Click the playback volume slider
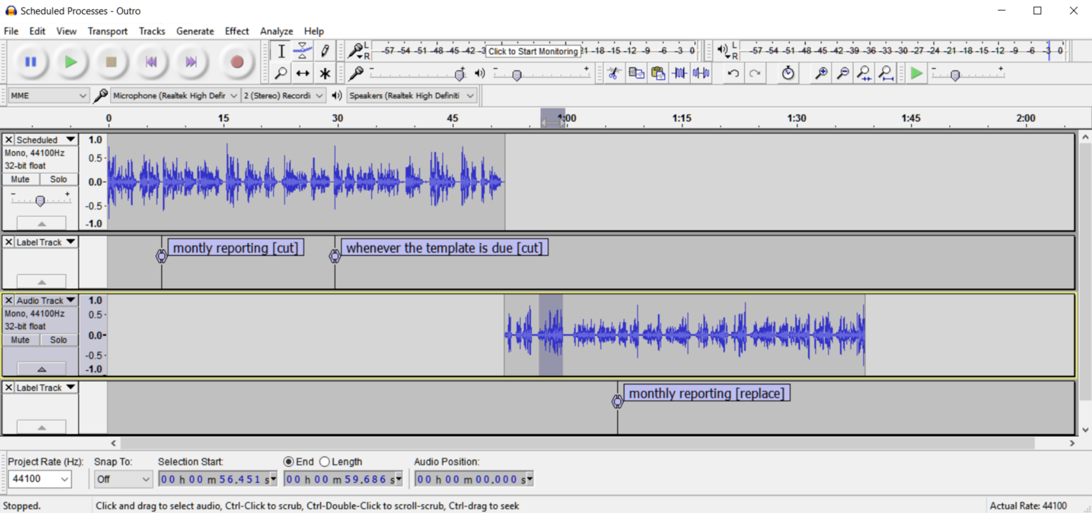 coord(542,73)
